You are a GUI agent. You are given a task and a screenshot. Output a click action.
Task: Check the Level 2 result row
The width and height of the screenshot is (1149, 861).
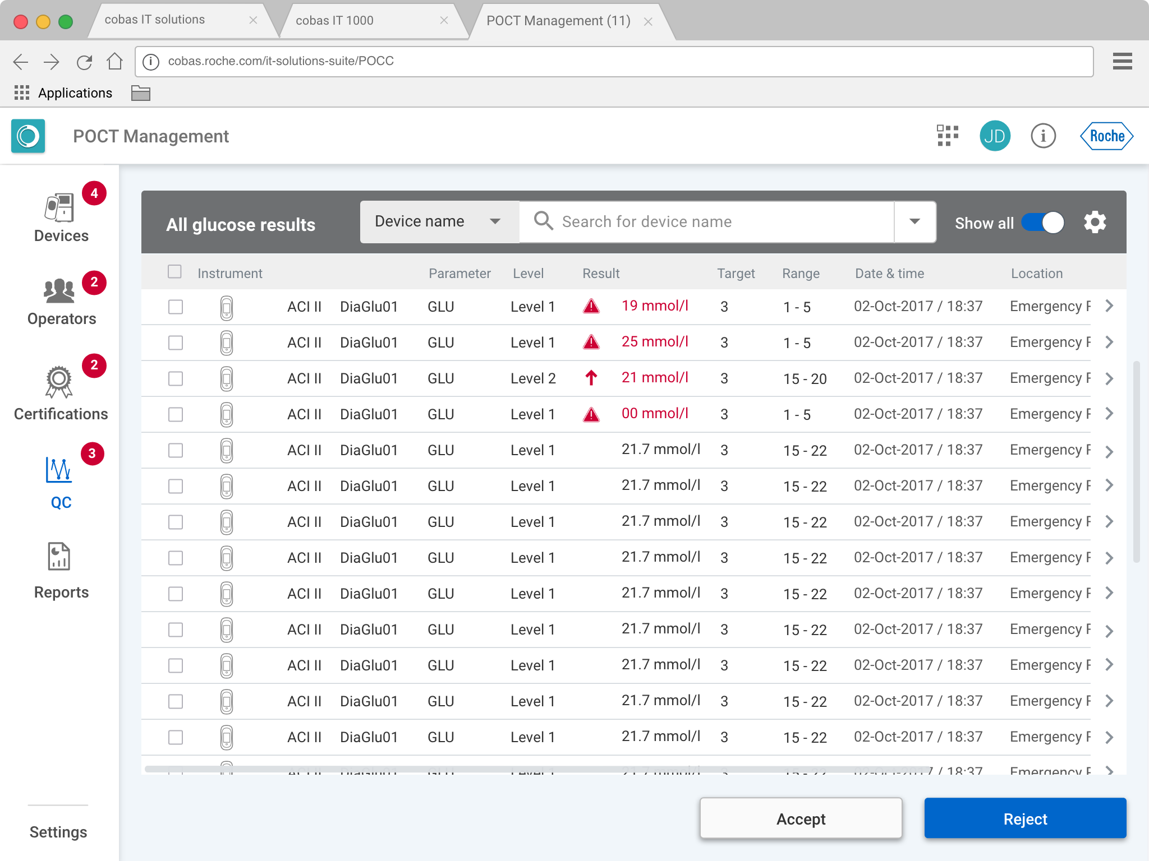click(176, 378)
